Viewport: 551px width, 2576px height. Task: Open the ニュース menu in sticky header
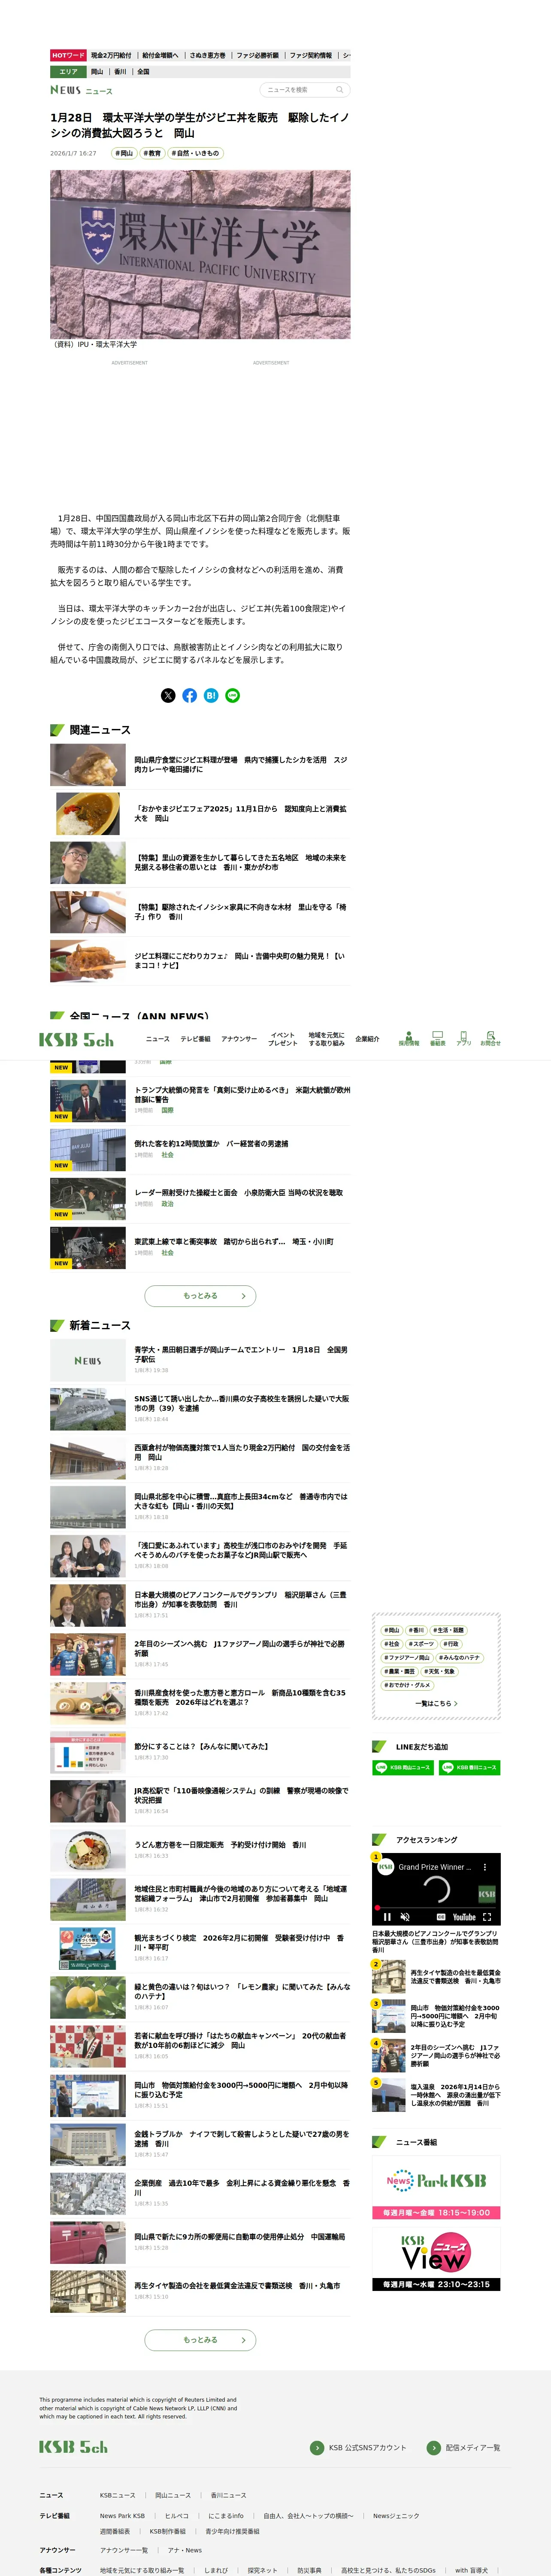coord(158,1039)
